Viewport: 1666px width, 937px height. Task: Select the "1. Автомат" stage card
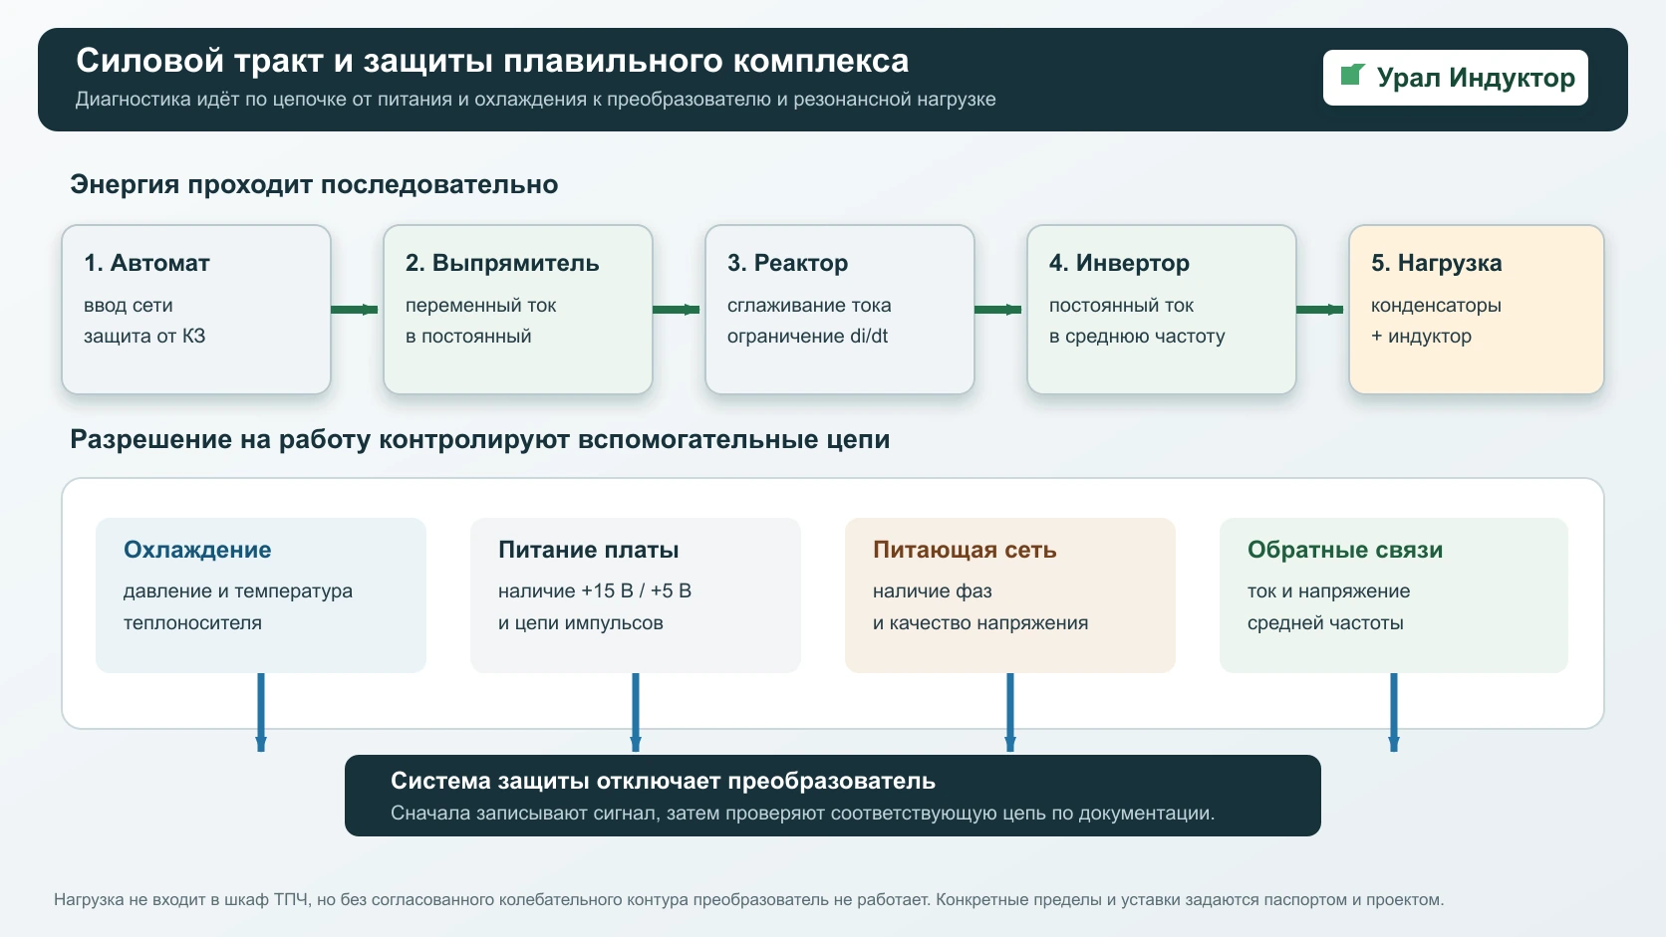pos(196,310)
